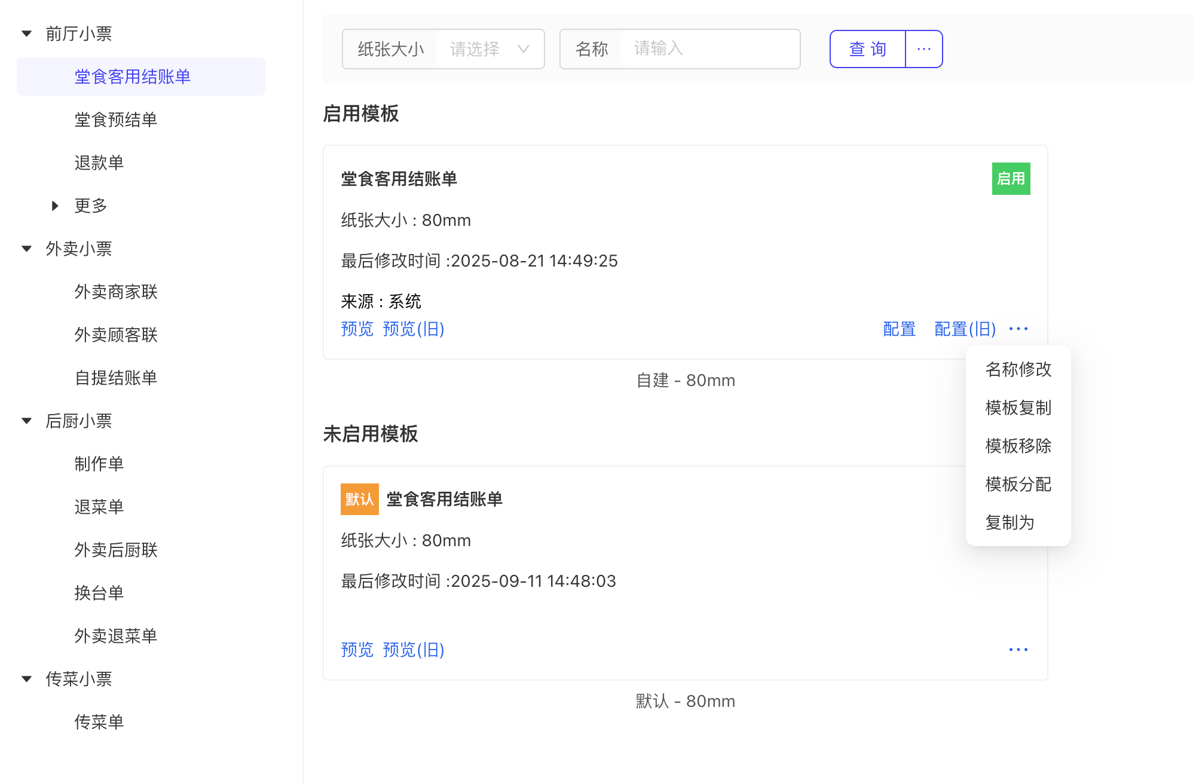Image resolution: width=1193 pixels, height=784 pixels.
Task: Select 堂食预结单 in the sidebar
Action: point(116,120)
